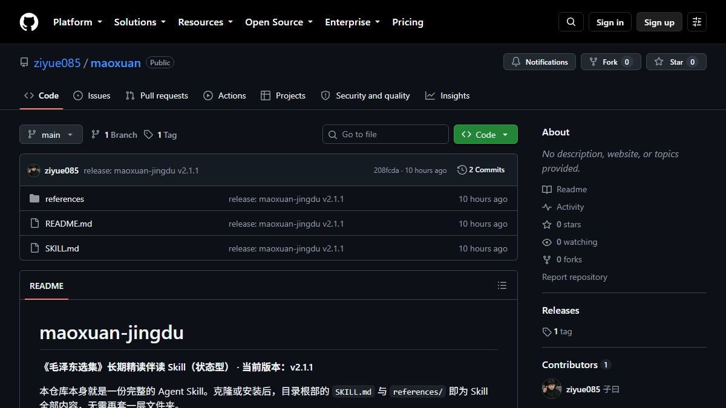Click the branch icon next to 1 Branch
The height and width of the screenshot is (408, 726).
tap(96, 135)
